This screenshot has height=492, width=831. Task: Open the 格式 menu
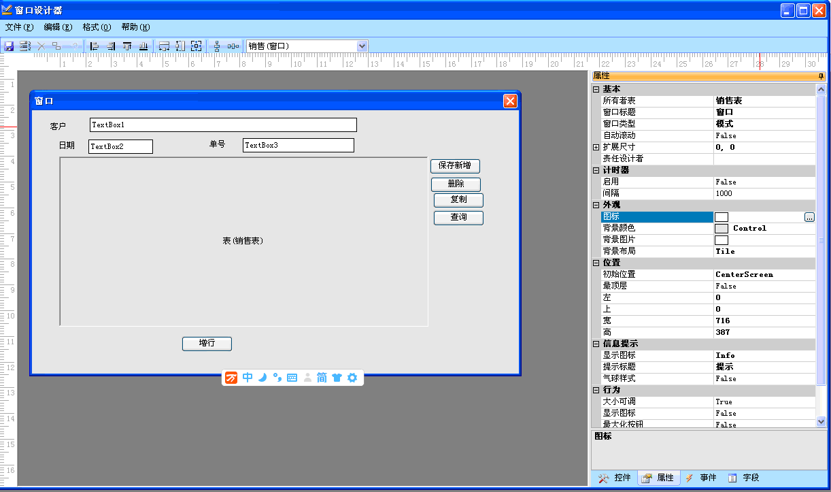pyautogui.click(x=96, y=27)
